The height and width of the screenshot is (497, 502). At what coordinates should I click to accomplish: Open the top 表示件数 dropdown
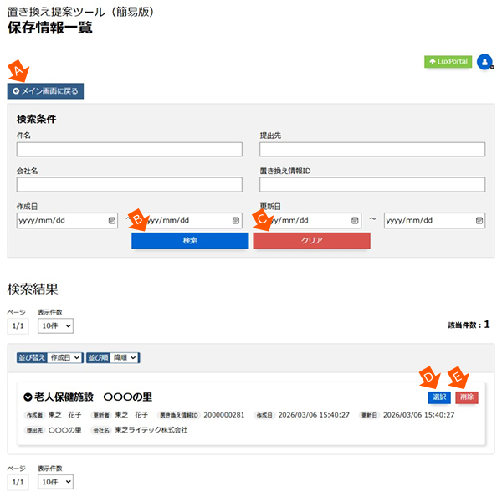click(56, 325)
